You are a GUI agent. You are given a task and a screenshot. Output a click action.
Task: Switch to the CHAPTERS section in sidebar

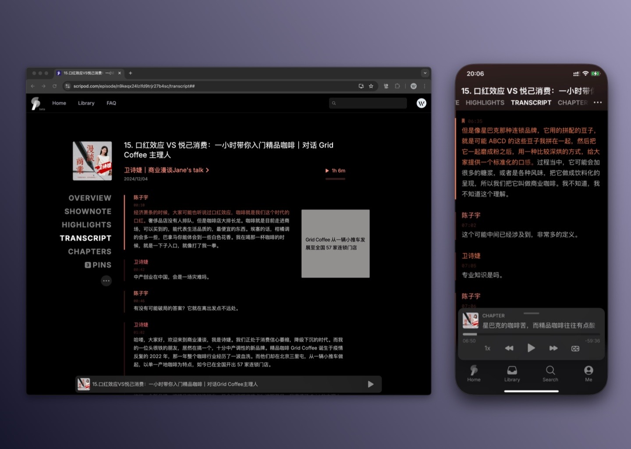tap(89, 252)
